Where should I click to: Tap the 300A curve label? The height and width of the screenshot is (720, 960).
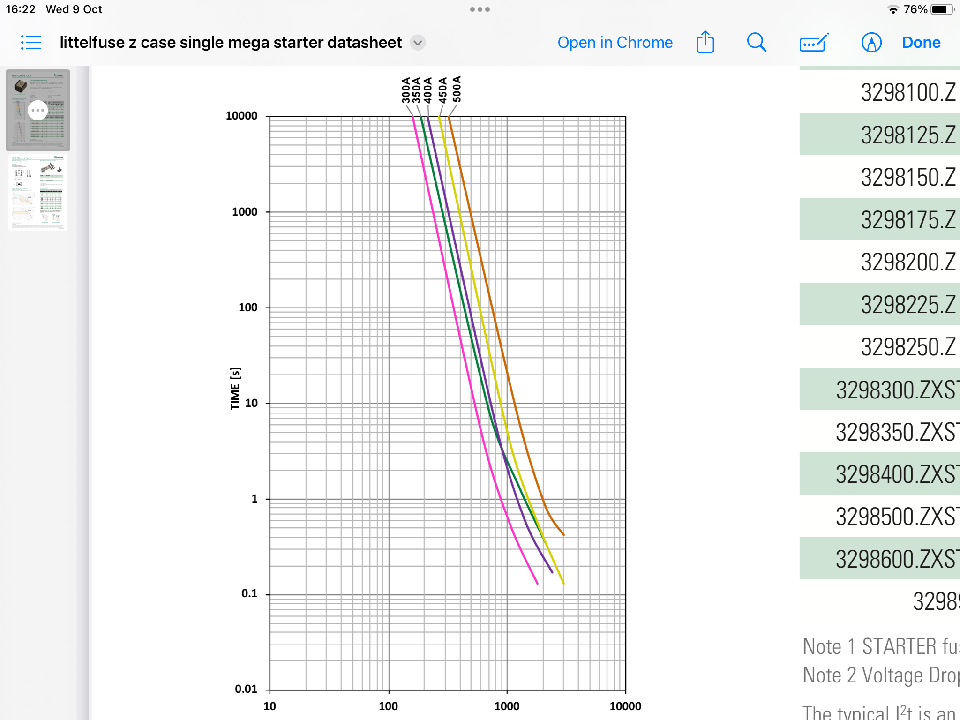coord(406,90)
